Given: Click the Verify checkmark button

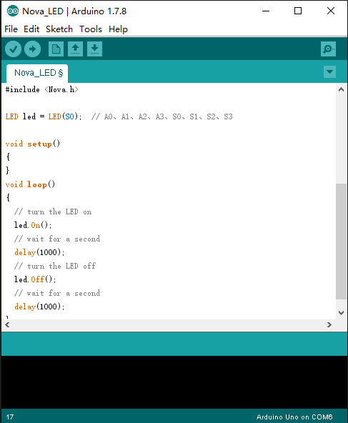Looking at the screenshot, I should (x=13, y=49).
